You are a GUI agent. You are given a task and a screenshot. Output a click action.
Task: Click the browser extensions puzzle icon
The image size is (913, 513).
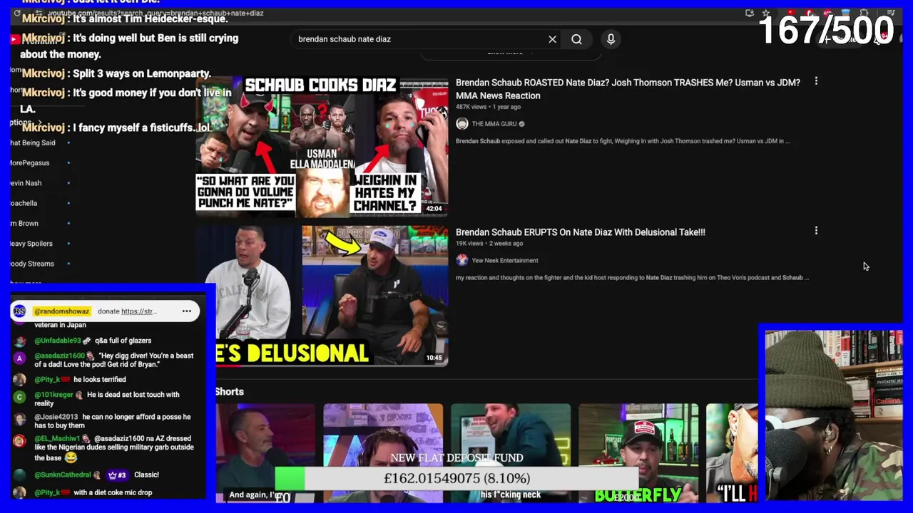click(863, 13)
